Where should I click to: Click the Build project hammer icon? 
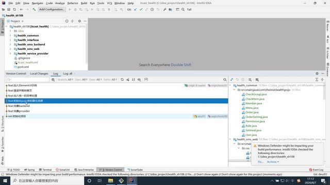pyautogui.click(x=34, y=9)
